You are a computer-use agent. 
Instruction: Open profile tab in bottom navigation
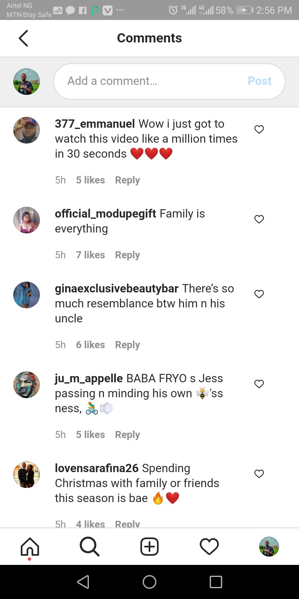[x=269, y=546]
